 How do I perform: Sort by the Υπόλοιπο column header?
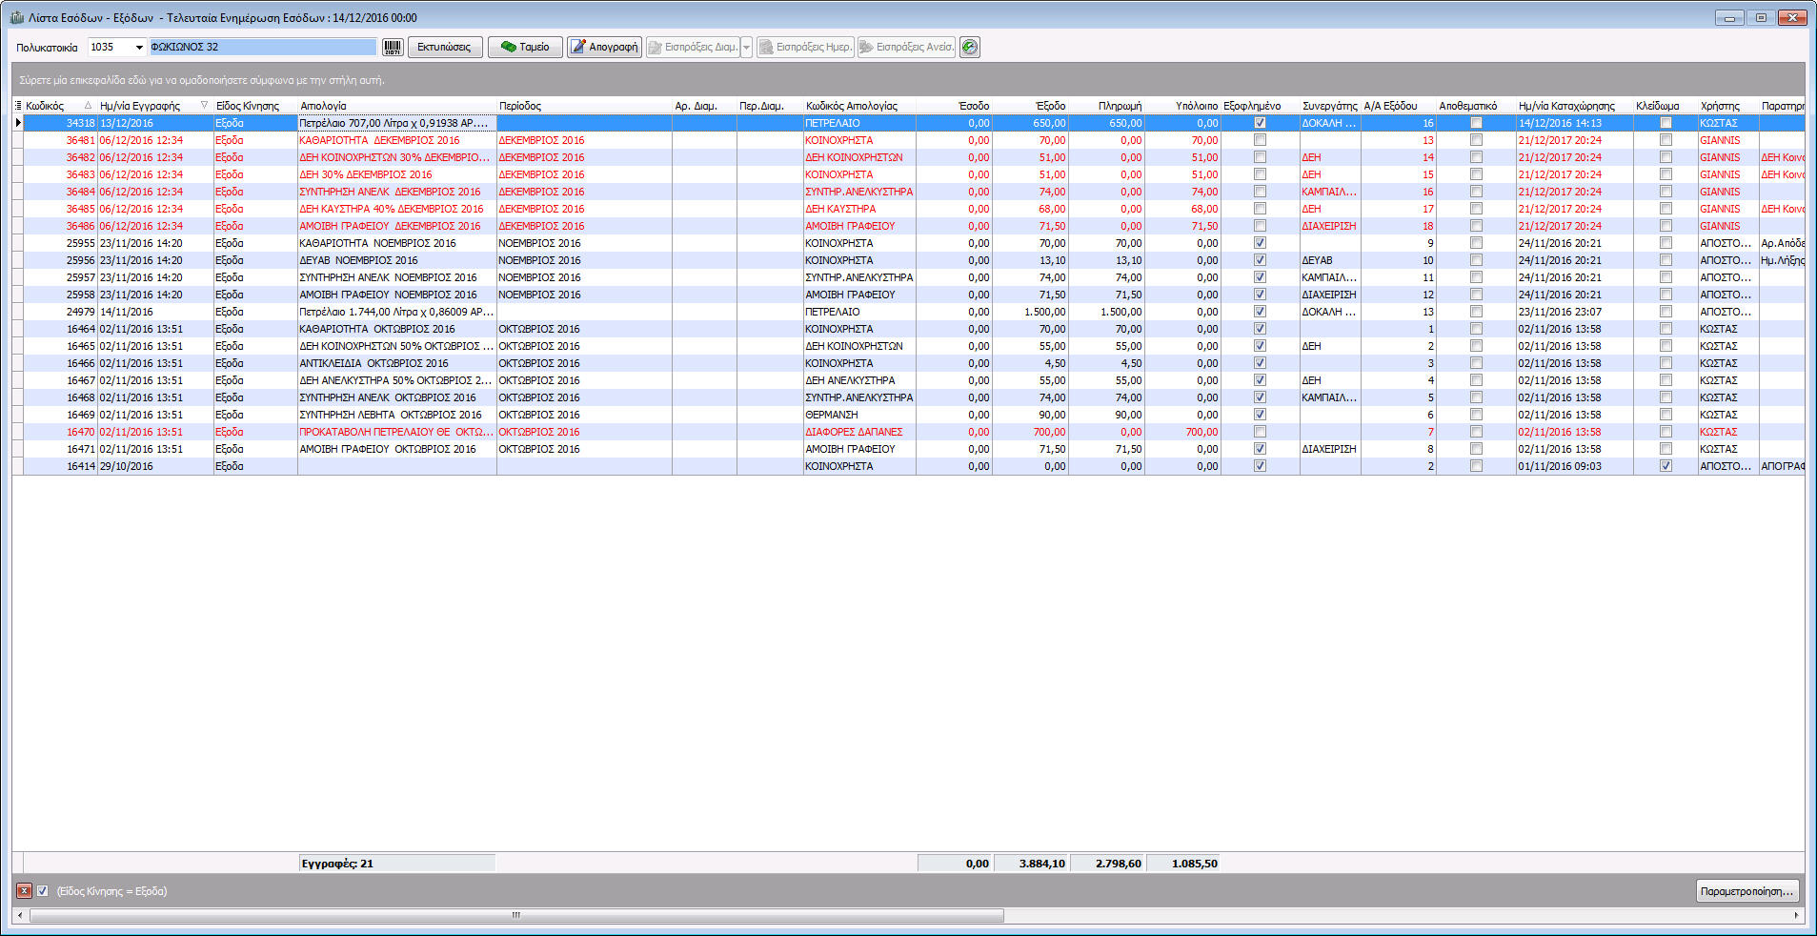[1182, 106]
